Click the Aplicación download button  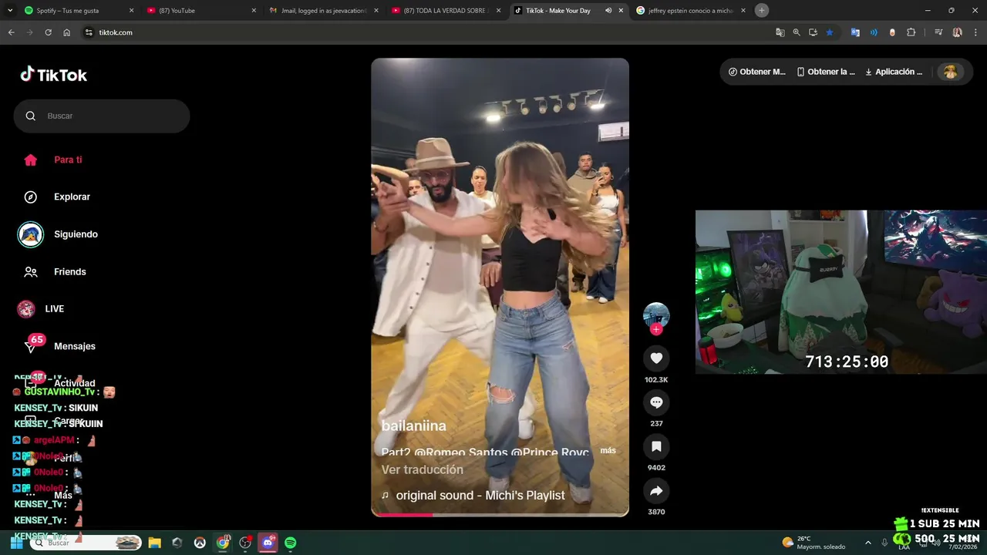click(x=894, y=72)
